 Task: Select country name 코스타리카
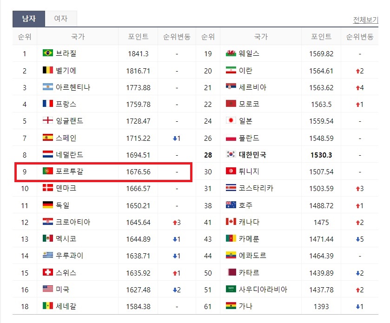pyautogui.click(x=256, y=188)
